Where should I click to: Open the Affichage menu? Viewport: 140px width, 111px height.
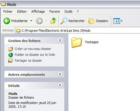coord(38,11)
